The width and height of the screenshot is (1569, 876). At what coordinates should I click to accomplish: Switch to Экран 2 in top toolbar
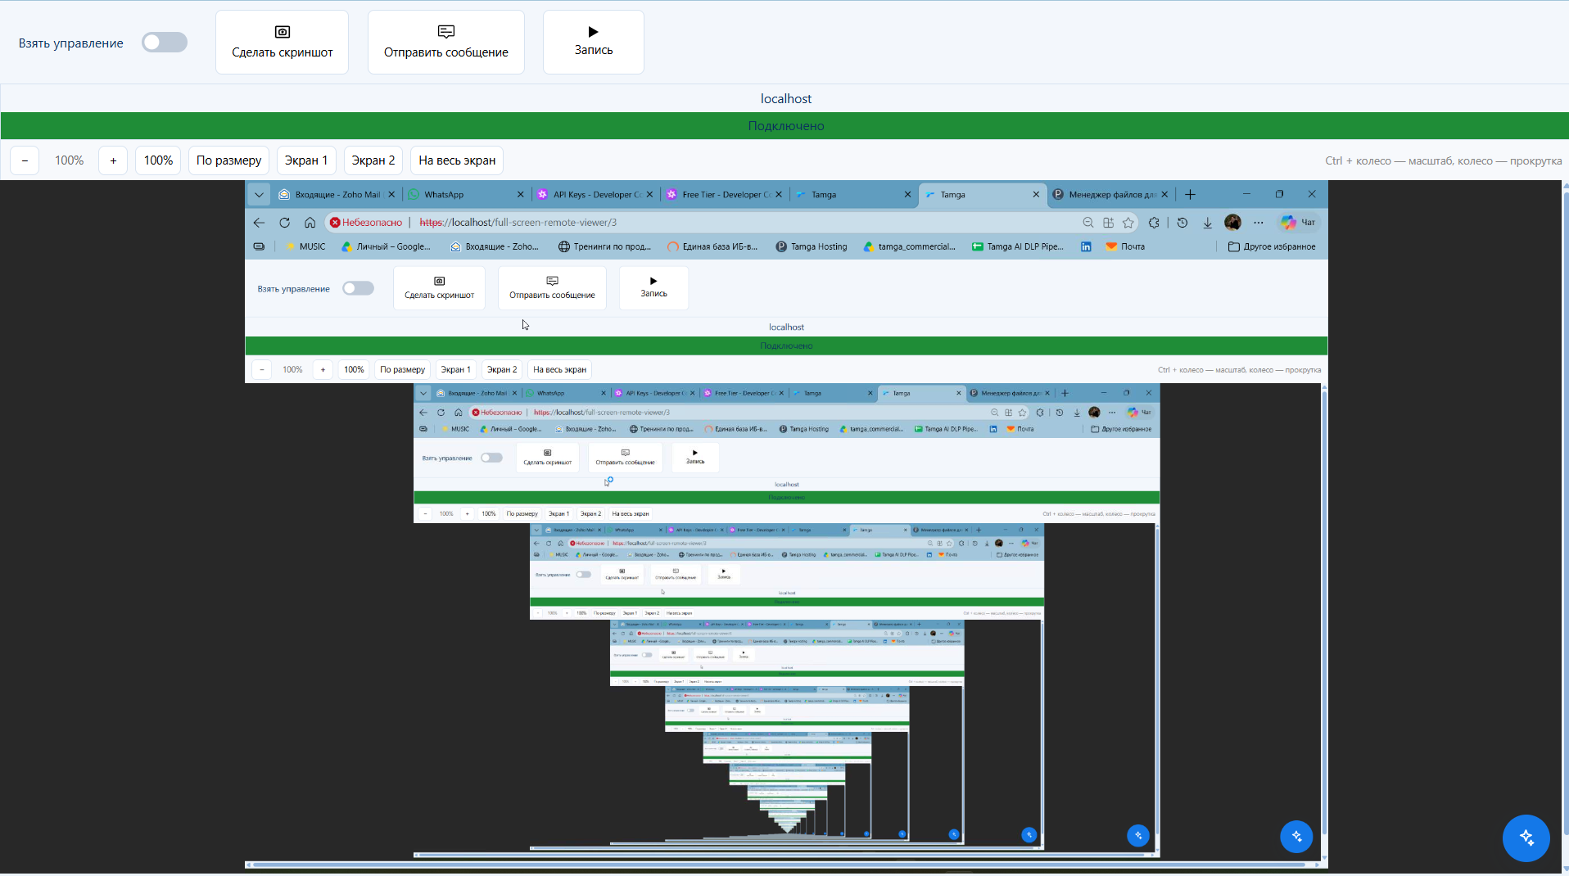tap(373, 160)
